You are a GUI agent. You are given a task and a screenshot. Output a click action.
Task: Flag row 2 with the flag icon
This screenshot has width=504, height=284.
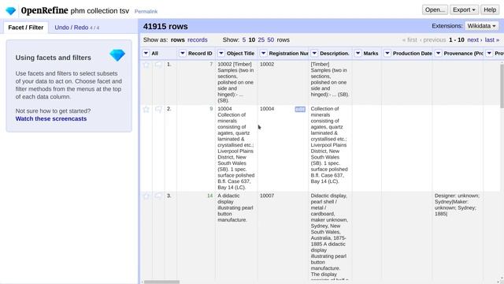coord(158,109)
